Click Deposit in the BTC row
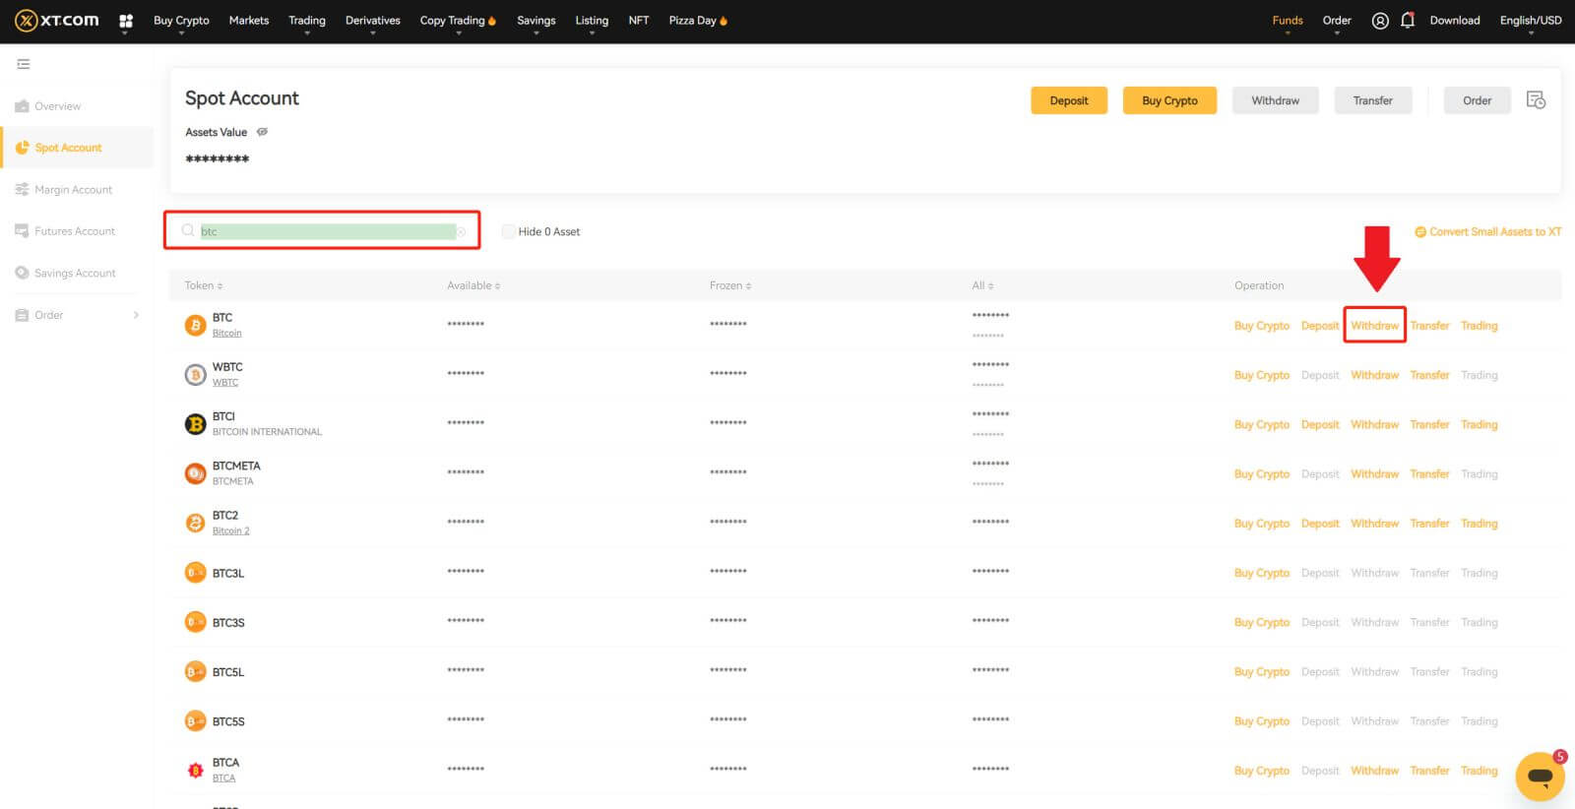Viewport: 1575px width, 809px height. (1320, 326)
